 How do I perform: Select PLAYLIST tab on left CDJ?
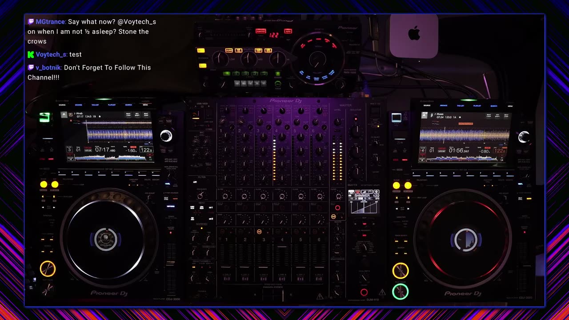tap(112, 105)
